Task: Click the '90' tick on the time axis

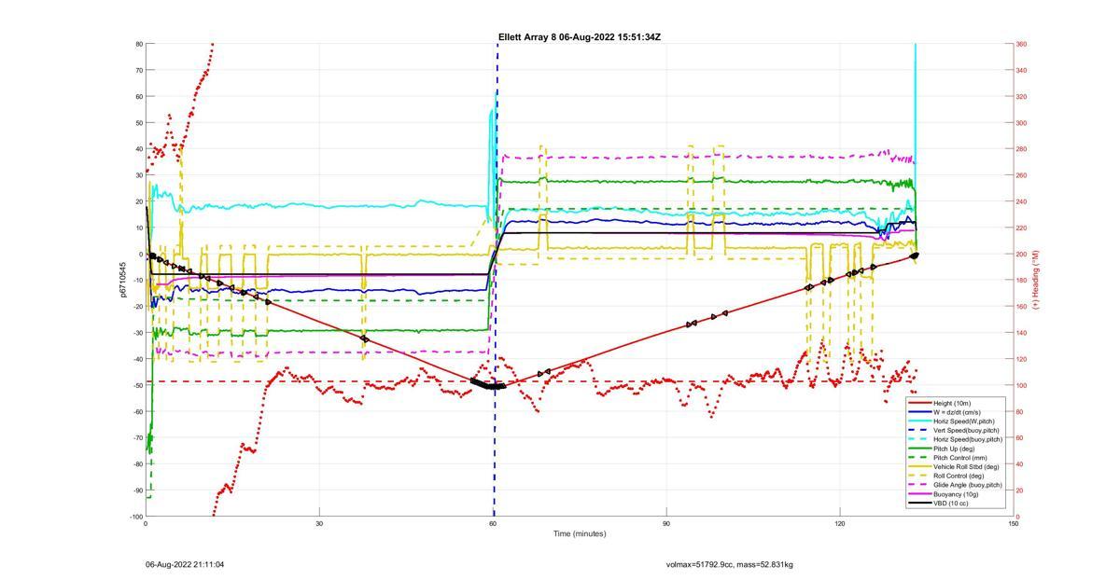Action: [666, 524]
